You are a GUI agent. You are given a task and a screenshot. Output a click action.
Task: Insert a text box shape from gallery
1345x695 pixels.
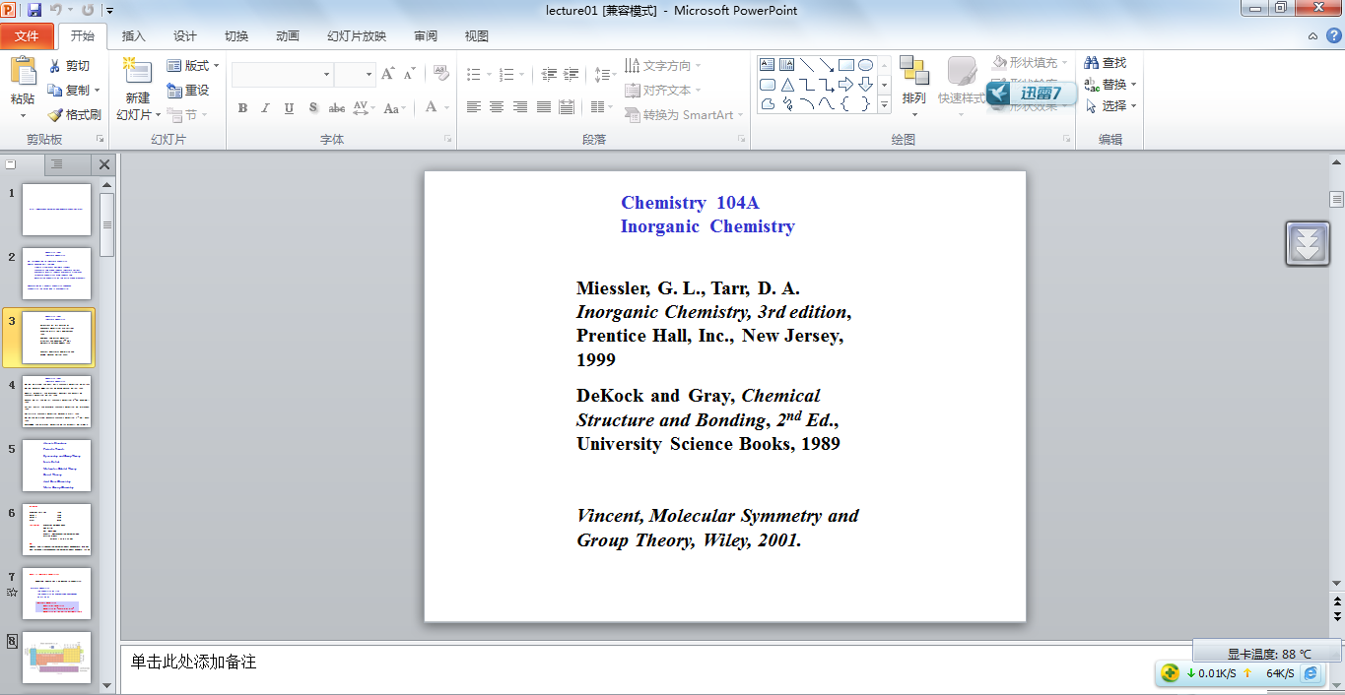tap(768, 65)
